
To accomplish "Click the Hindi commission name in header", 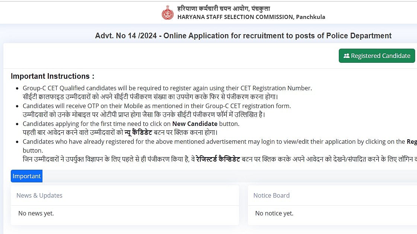I will (x=223, y=9).
